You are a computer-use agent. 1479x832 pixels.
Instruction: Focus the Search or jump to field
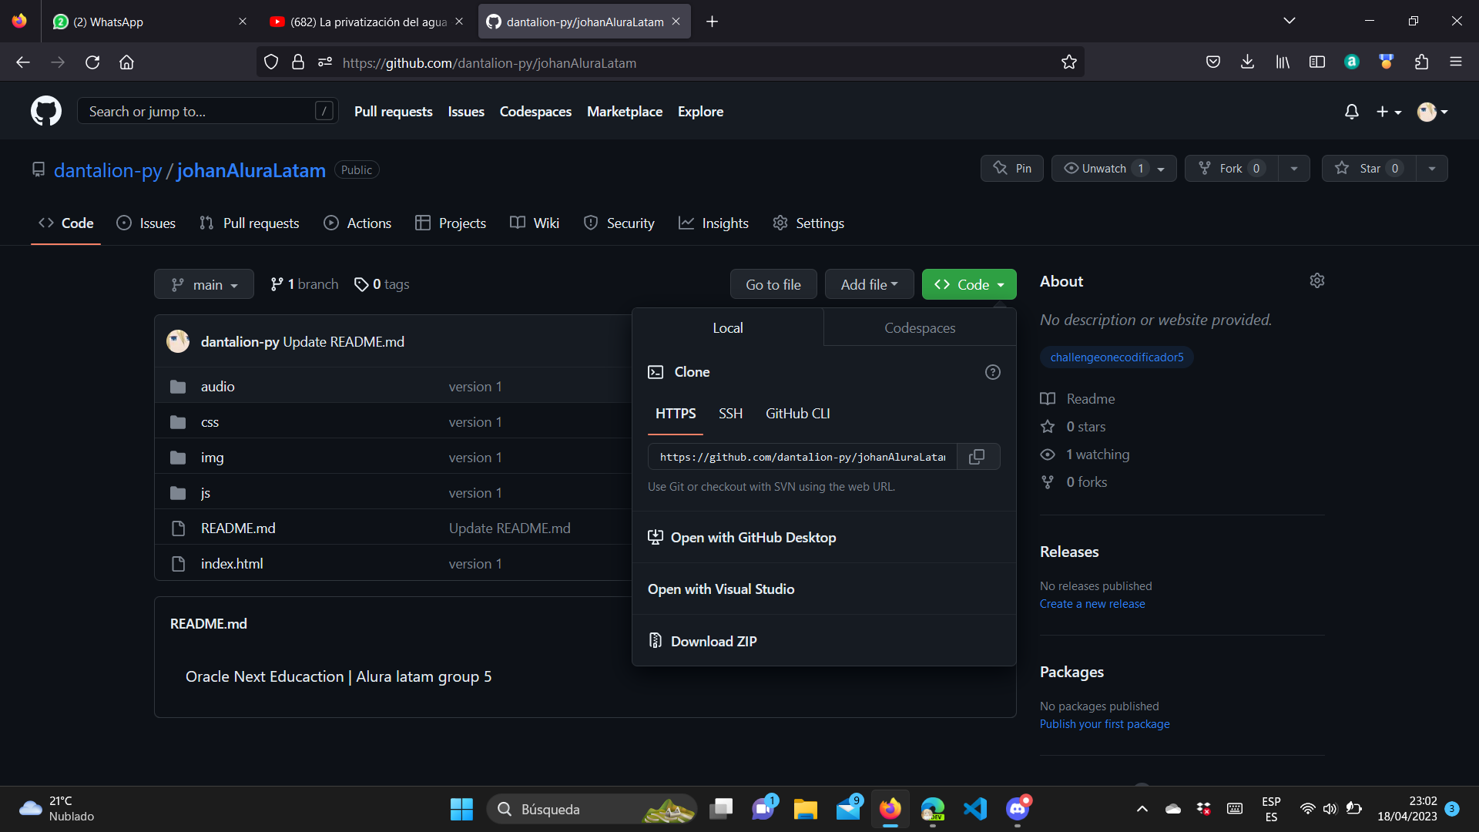208,112
